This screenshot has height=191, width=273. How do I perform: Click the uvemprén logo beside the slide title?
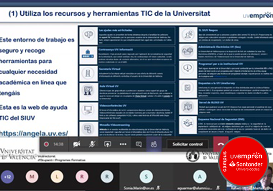(x=258, y=16)
